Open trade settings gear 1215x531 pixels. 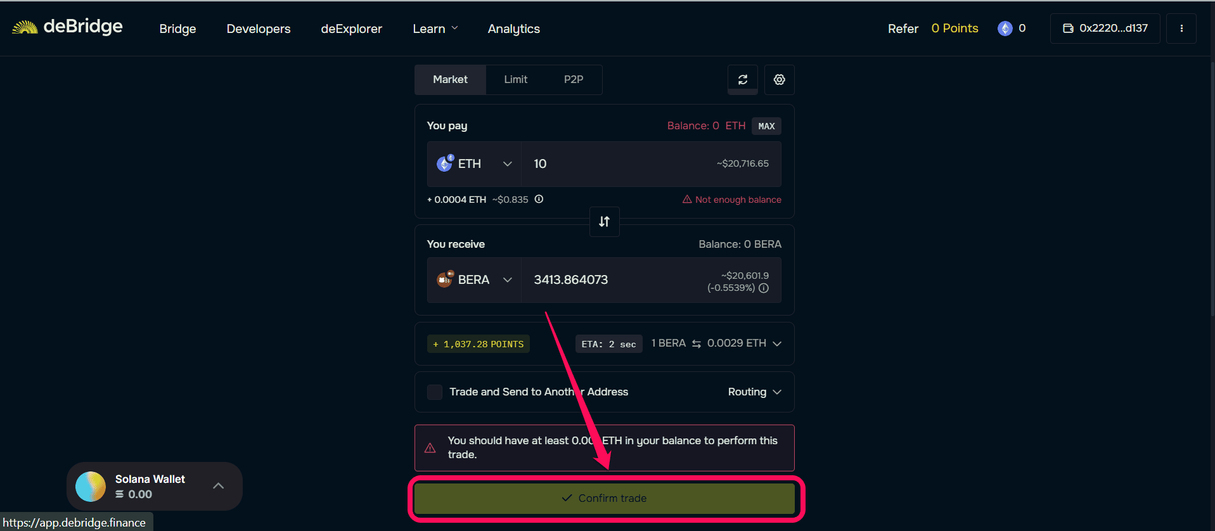(780, 79)
